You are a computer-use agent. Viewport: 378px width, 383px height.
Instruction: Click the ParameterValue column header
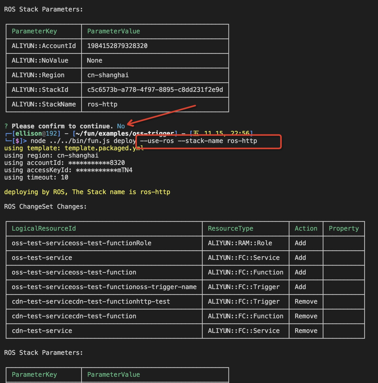point(113,31)
